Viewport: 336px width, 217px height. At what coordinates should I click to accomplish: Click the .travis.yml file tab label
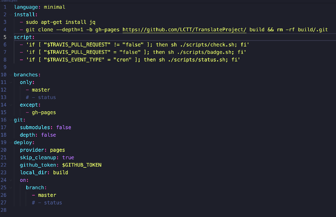[x=8, y=1]
